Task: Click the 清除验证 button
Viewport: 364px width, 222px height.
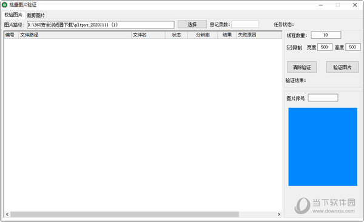Action: coord(302,67)
